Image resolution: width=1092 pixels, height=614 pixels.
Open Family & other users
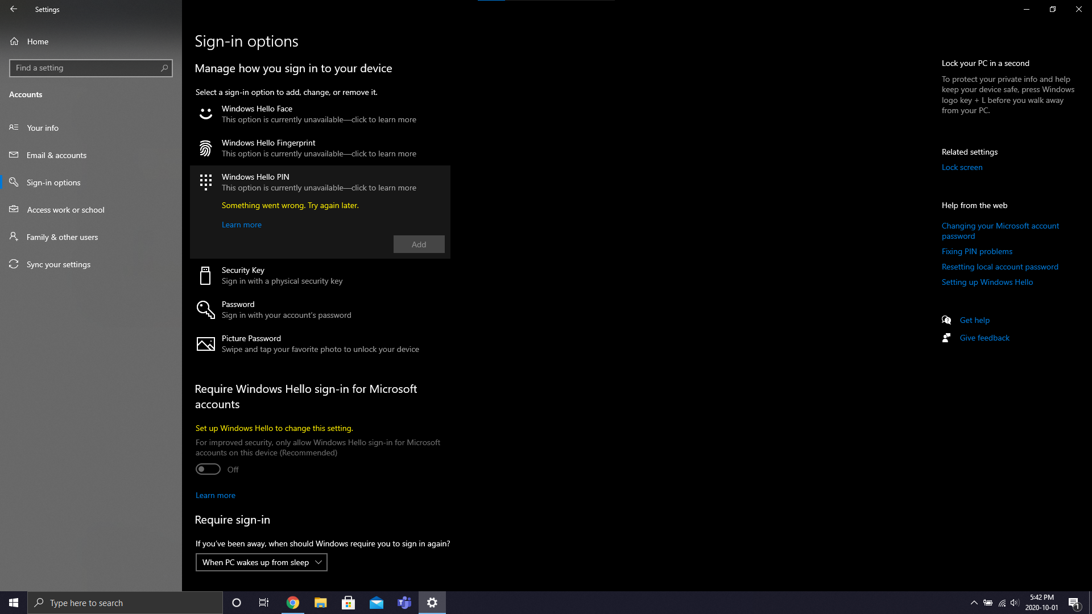pos(91,237)
